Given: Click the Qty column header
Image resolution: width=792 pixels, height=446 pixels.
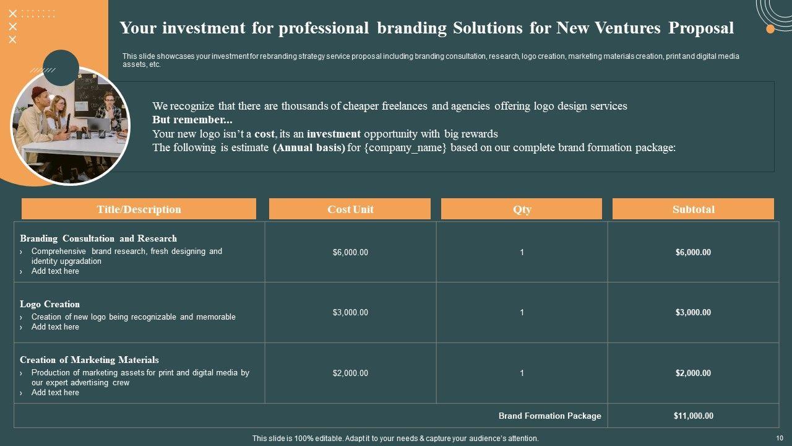Looking at the screenshot, I should tap(522, 209).
